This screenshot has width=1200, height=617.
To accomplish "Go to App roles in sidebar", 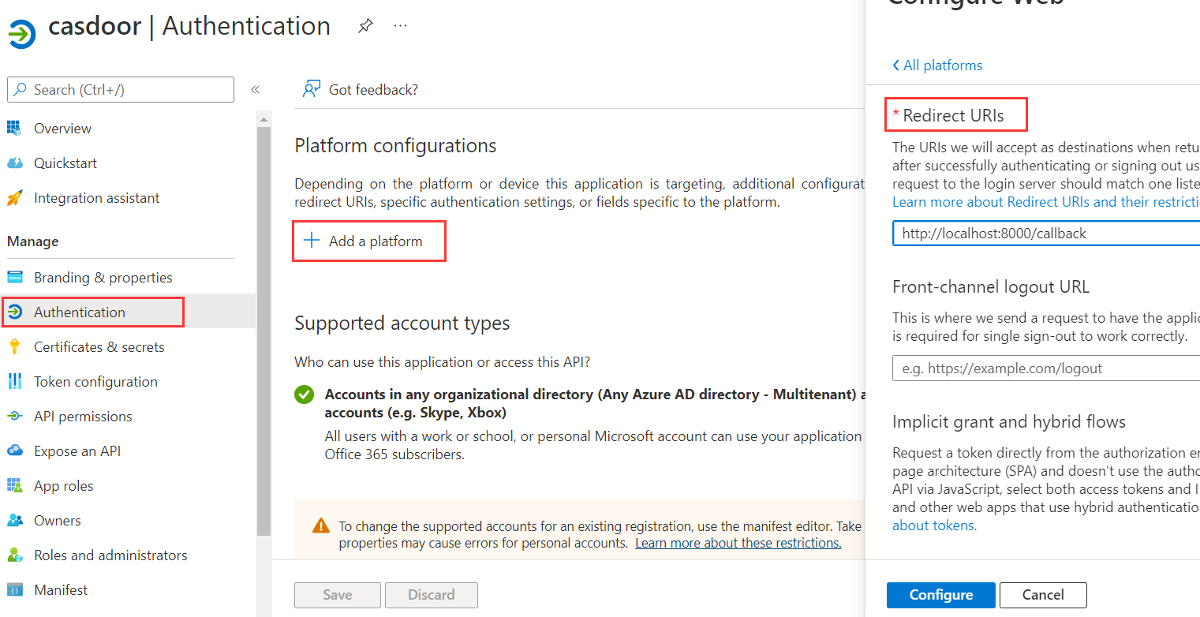I will [63, 486].
